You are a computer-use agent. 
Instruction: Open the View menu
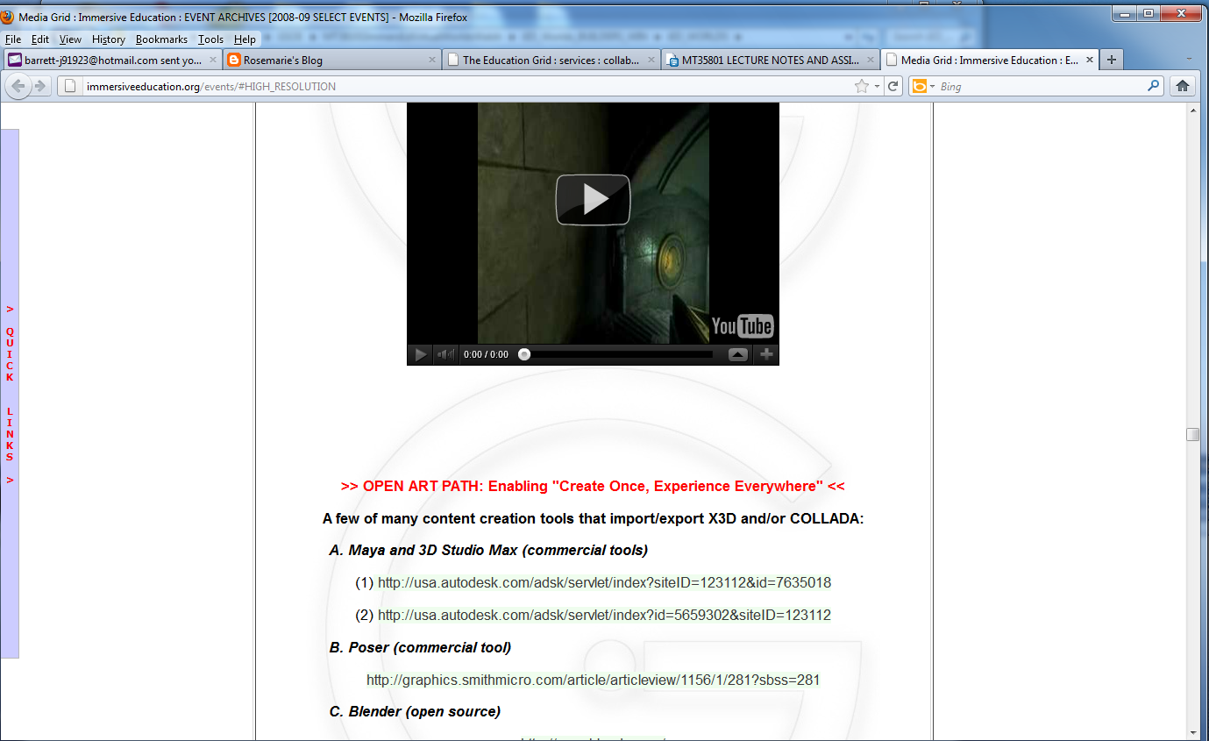click(x=70, y=39)
